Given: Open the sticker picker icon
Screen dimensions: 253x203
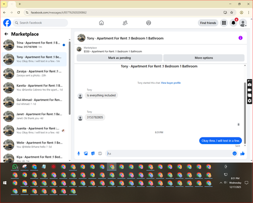Looking at the screenshot, I should click(93, 153).
